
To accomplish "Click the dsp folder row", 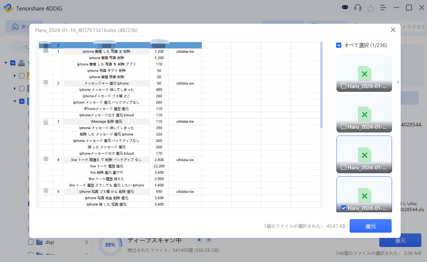I will pyautogui.click(x=58, y=242).
